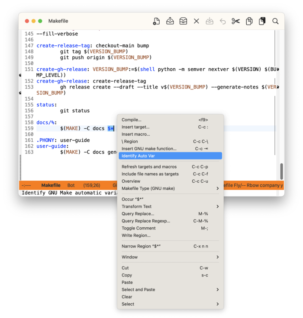Click the open directory drawer icon
The image size is (303, 318).
tap(183, 21)
